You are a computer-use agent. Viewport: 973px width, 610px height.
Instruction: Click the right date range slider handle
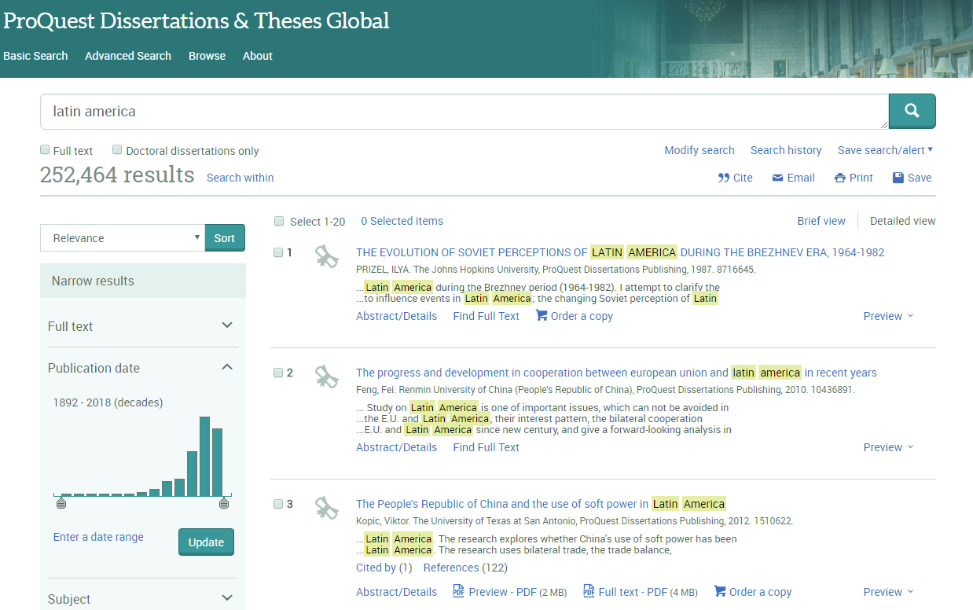tap(224, 502)
